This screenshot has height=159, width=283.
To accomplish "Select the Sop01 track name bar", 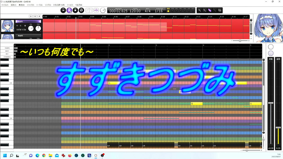I will coord(28,21).
